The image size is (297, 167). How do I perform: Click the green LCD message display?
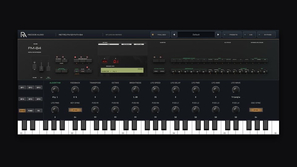click(122, 70)
